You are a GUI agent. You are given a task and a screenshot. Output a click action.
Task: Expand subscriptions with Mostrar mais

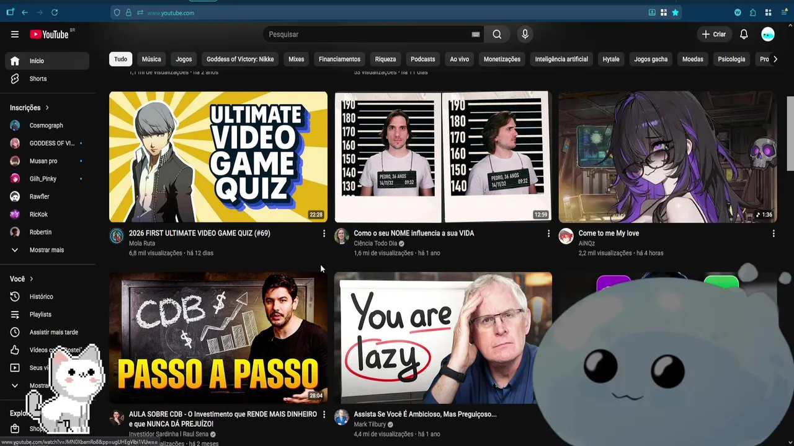click(x=47, y=250)
